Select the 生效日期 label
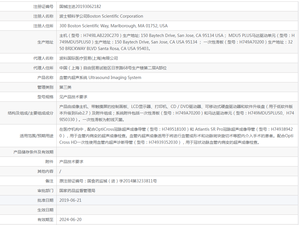 click(45, 210)
